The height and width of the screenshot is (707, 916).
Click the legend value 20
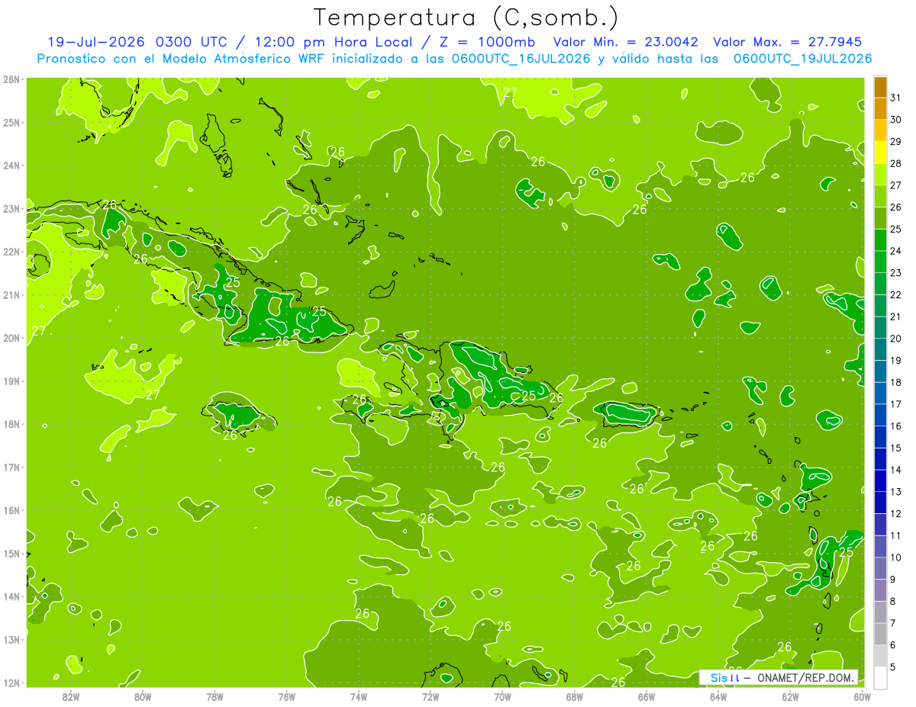(895, 339)
